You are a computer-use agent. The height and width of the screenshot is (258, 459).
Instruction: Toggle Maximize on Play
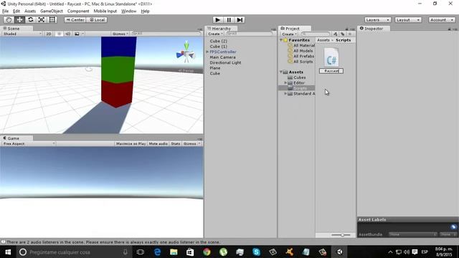pos(131,143)
